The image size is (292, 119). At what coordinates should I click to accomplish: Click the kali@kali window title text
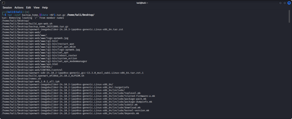146,3
